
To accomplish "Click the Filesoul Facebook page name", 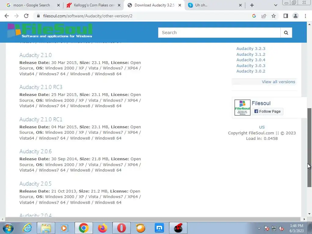I will pyautogui.click(x=261, y=103).
